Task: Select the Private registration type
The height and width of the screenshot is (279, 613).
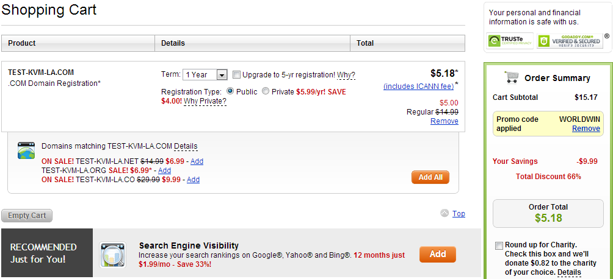Action: pos(265,91)
